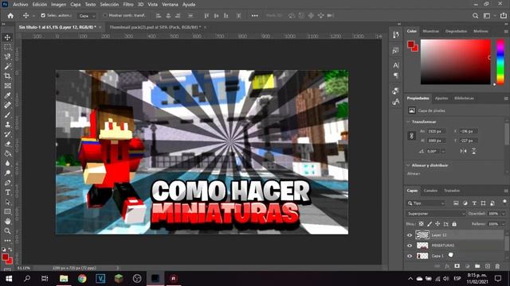Click the foreground color swatch in Color panel
Image resolution: width=510 pixels, height=286 pixels.
[411, 44]
